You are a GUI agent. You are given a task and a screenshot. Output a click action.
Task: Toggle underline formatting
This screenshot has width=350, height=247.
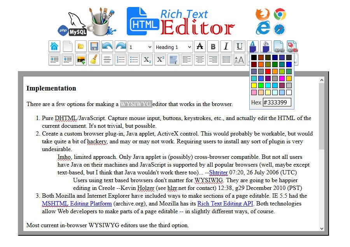pos(240,46)
